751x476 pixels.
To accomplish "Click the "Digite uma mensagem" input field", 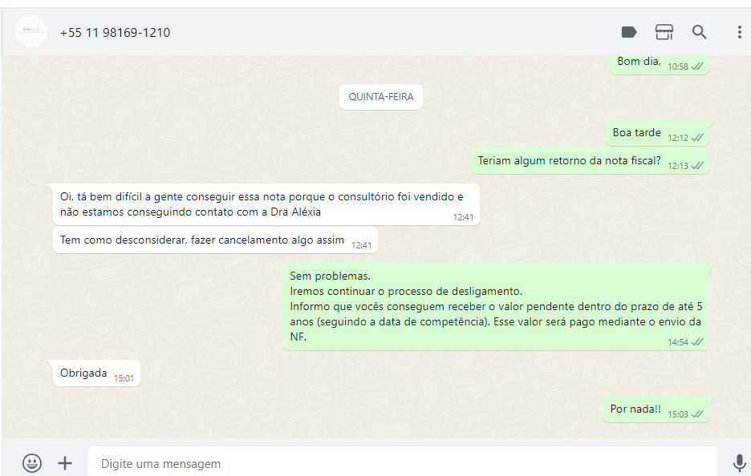I will [x=402, y=463].
